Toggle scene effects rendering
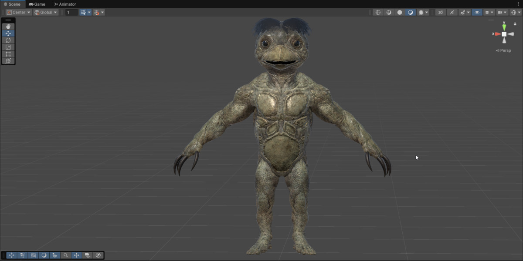523x261 pixels. click(462, 12)
